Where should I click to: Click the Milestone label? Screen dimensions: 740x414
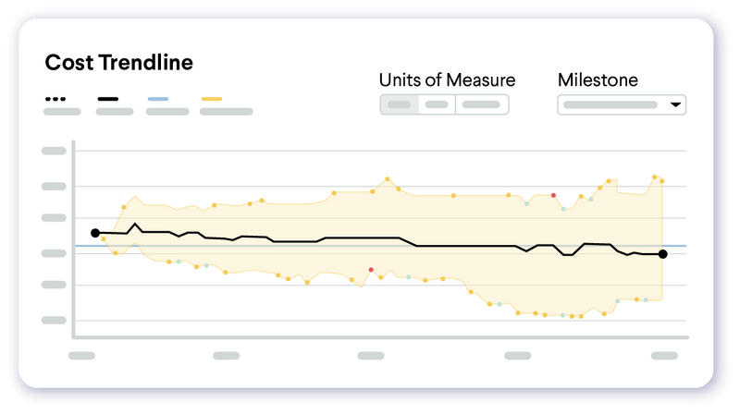coord(598,80)
